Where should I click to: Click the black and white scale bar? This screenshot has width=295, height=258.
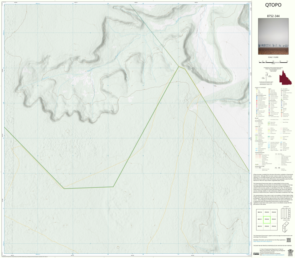click(273, 62)
